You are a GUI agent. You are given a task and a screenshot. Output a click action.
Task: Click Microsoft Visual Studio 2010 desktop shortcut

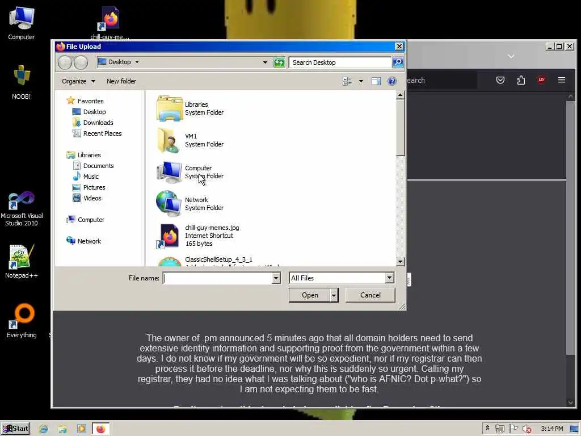tap(22, 209)
